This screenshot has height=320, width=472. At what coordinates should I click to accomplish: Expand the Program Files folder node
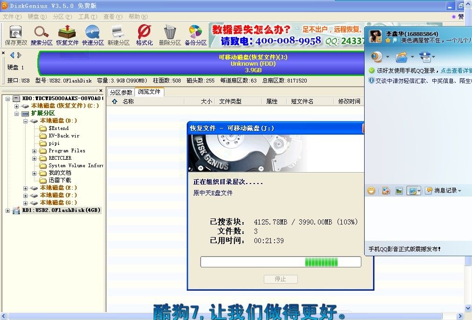(x=35, y=151)
